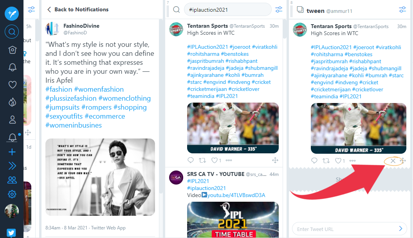The image size is (413, 238).
Task: Click the account avatar in the sidebar
Action: tap(12, 211)
